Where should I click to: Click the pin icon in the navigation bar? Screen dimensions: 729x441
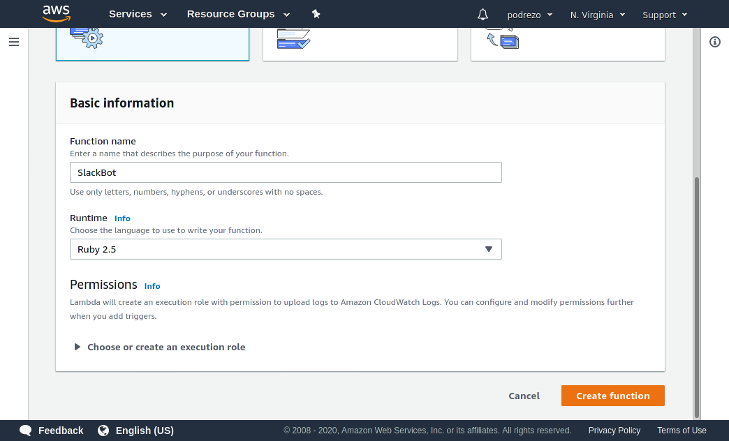[x=316, y=13]
